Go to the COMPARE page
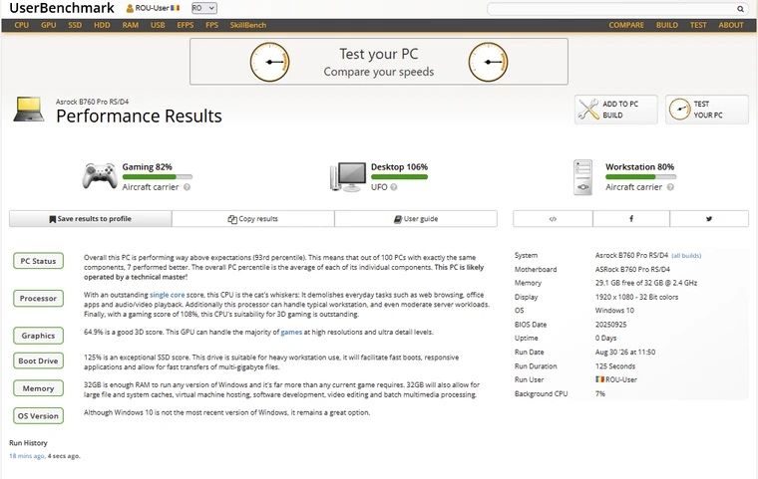 pos(626,25)
